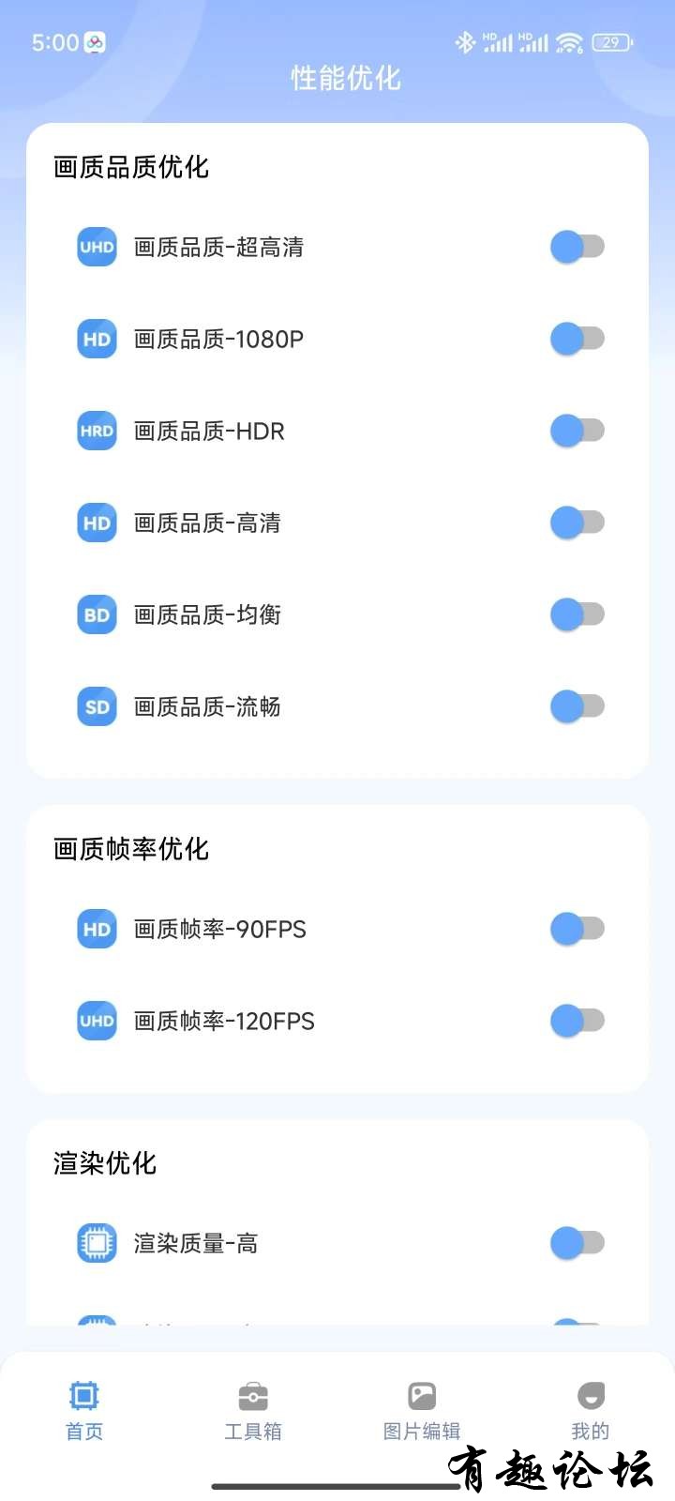The image size is (675, 1501).
Task: Tap the UHD icon beside 画质品质-超高清
Action: click(x=97, y=247)
